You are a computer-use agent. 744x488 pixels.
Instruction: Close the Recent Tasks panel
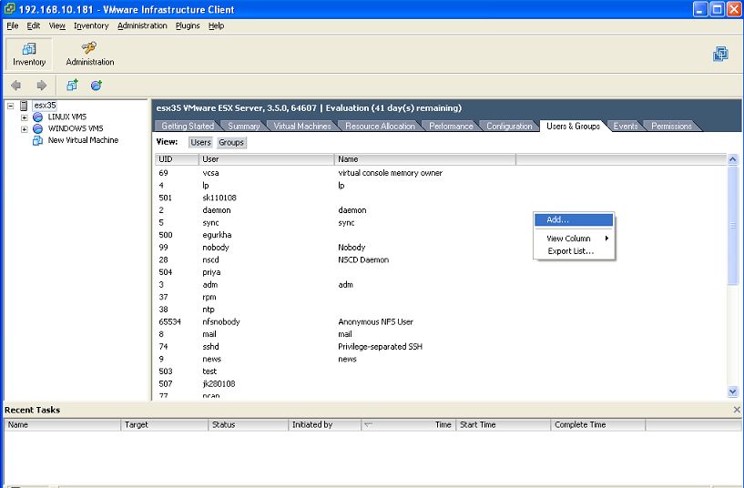pyautogui.click(x=737, y=410)
